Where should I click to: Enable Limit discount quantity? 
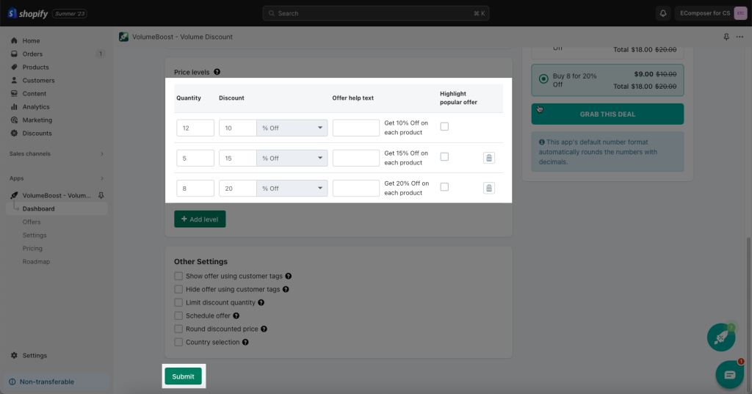178,302
